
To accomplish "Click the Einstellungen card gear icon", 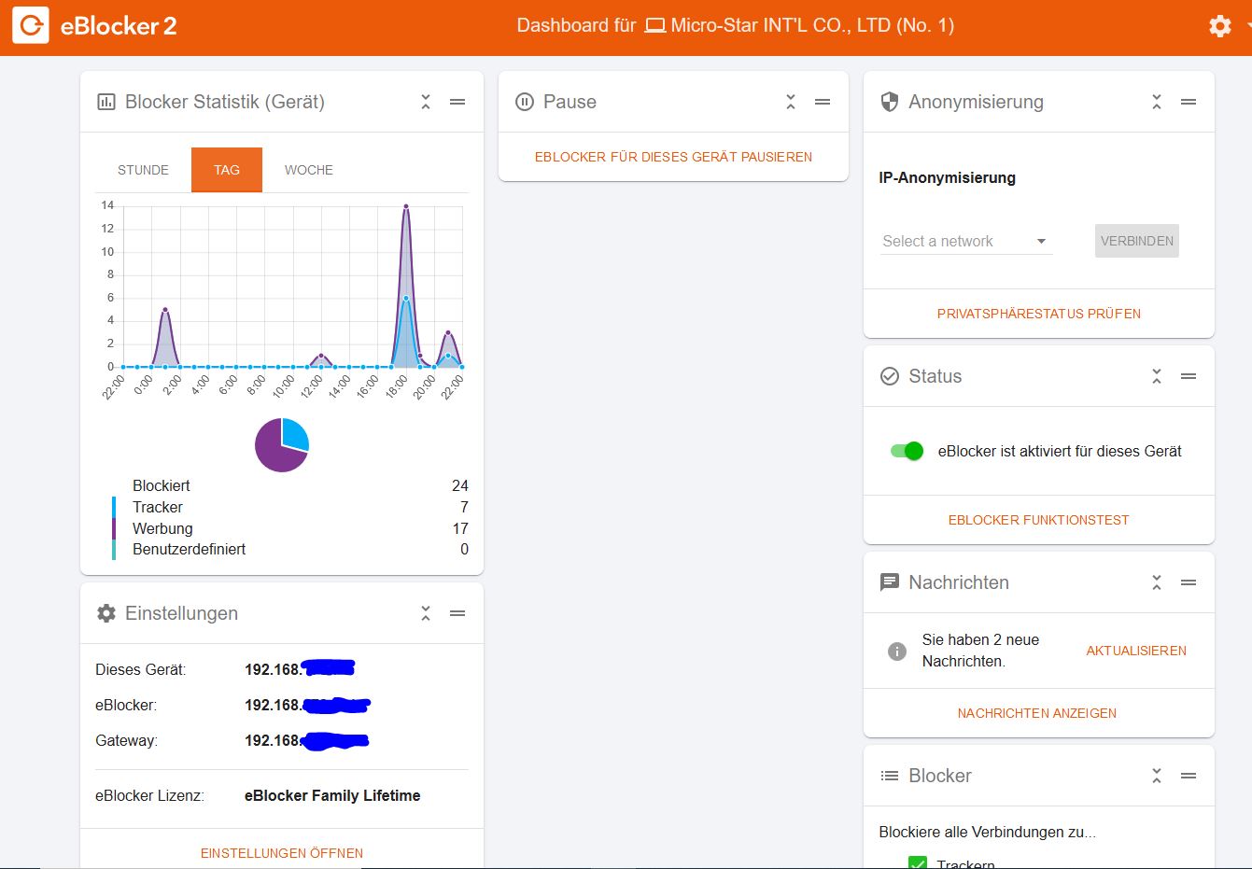I will pyautogui.click(x=106, y=613).
